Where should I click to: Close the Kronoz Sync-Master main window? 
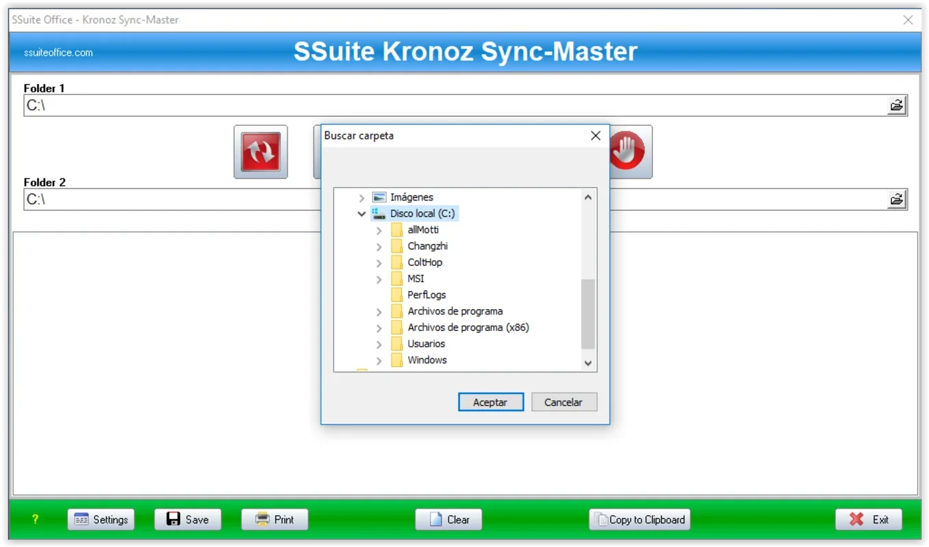[908, 20]
